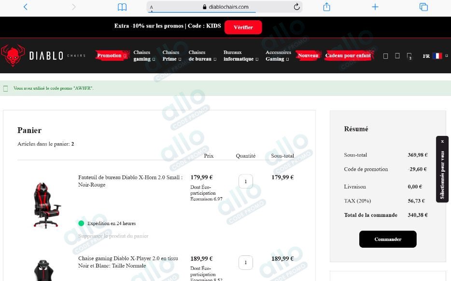Click the Diablo Chairs devil logo
Screen dimensions: 451x281
coord(13,55)
